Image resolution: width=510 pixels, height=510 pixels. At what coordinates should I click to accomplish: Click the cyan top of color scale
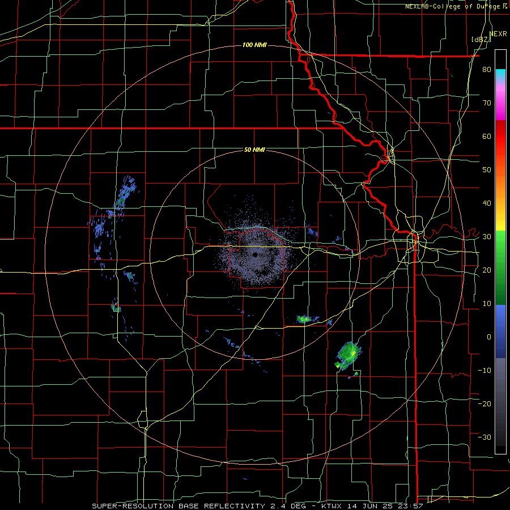pos(500,74)
